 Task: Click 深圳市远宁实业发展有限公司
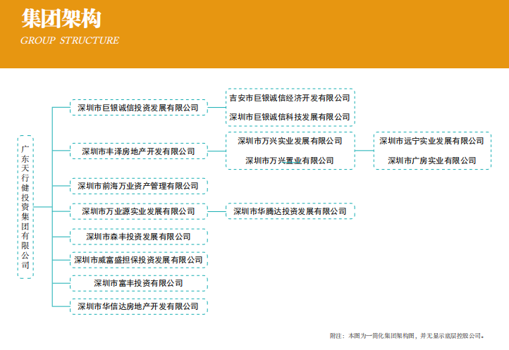click(x=431, y=141)
